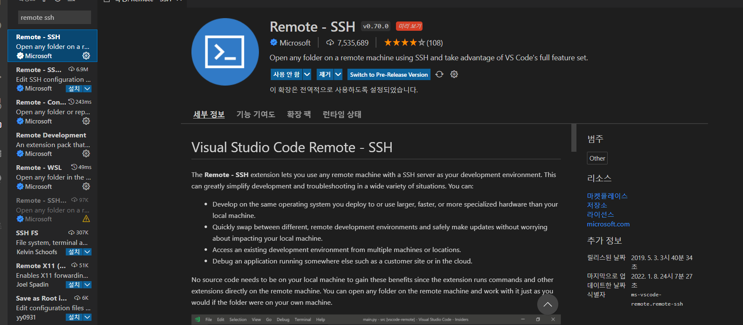Click clock icon showing 243ms activation time

[x=71, y=102]
